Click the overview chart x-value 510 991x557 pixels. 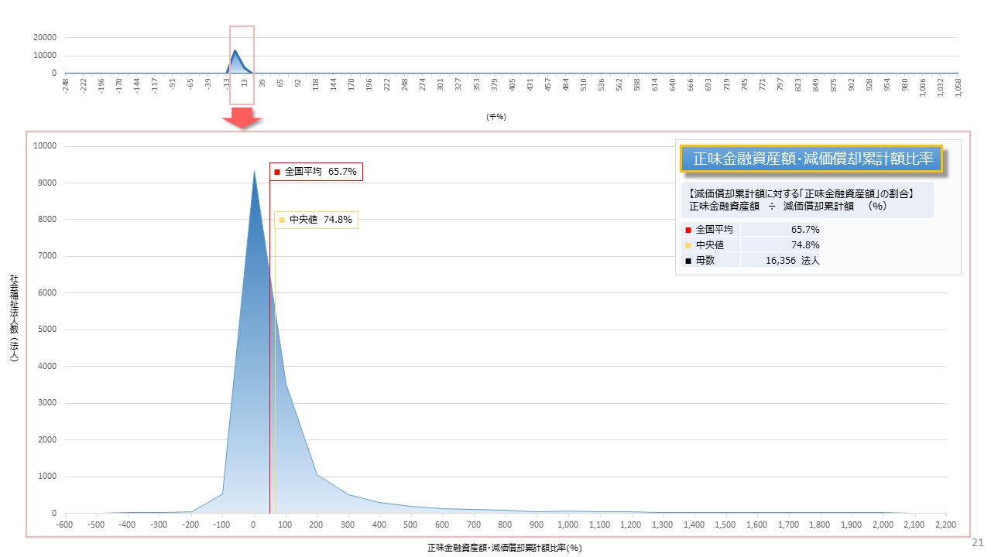pyautogui.click(x=583, y=84)
